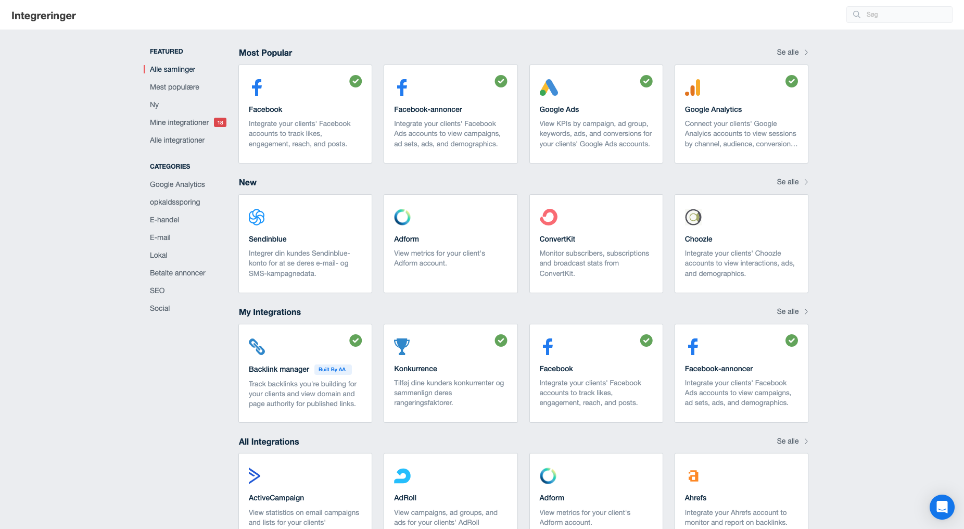Open the ConvertKit card title

(557, 239)
